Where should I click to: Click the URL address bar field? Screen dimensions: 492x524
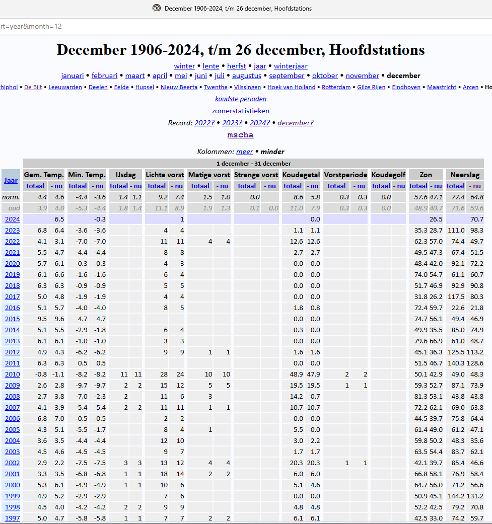coord(246,26)
